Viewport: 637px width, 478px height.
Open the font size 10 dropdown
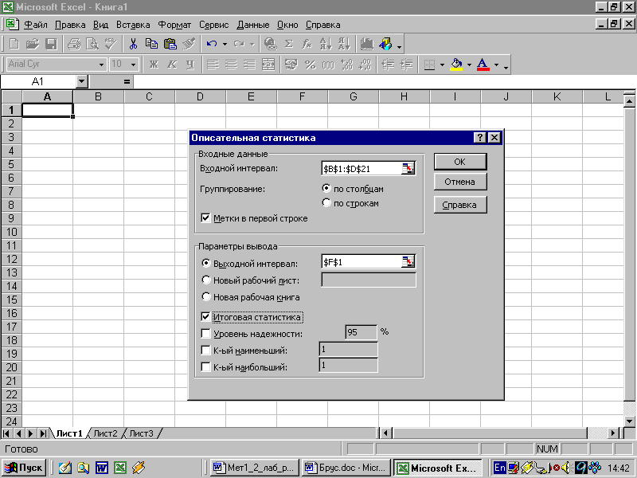(133, 65)
